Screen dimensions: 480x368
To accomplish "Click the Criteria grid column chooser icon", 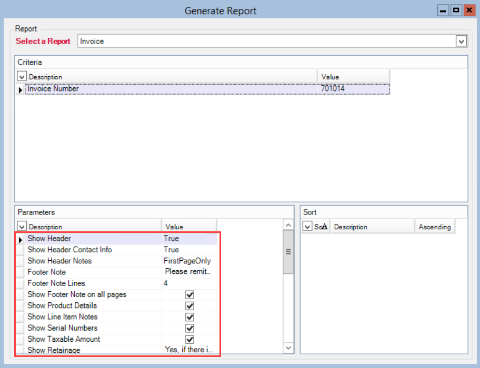I will pos(22,77).
